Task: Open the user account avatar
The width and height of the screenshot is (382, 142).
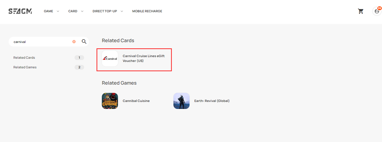Action: [377, 11]
